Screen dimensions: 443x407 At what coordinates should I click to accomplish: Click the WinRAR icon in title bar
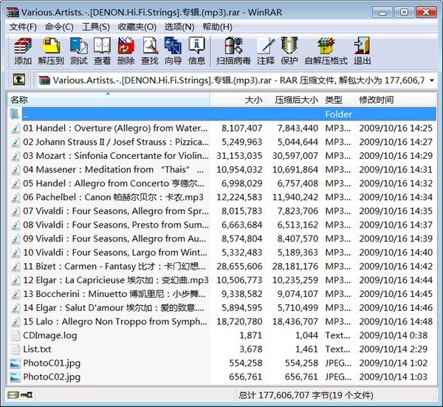pyautogui.click(x=13, y=13)
